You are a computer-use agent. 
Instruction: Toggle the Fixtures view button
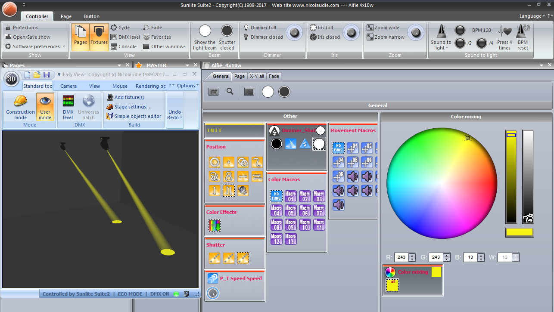[x=99, y=37]
